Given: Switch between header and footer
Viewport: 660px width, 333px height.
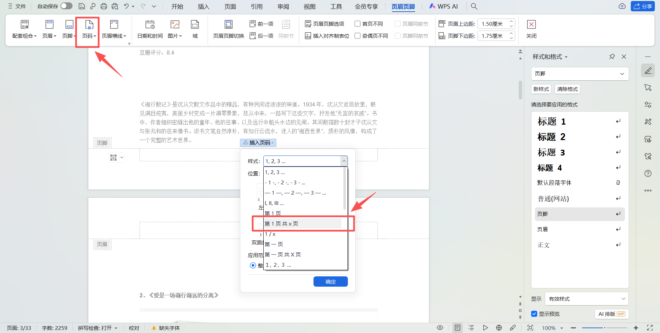Looking at the screenshot, I should coord(228,29).
